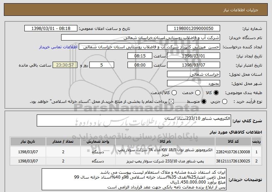Image resolution: width=272 pixels, height=192 pixels.
Task: Click item code 3812111726130025
Action: click(x=233, y=161)
